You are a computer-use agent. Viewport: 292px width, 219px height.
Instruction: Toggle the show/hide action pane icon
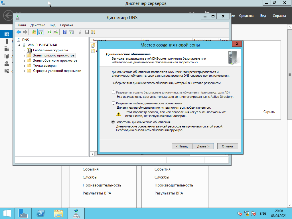[71, 32]
